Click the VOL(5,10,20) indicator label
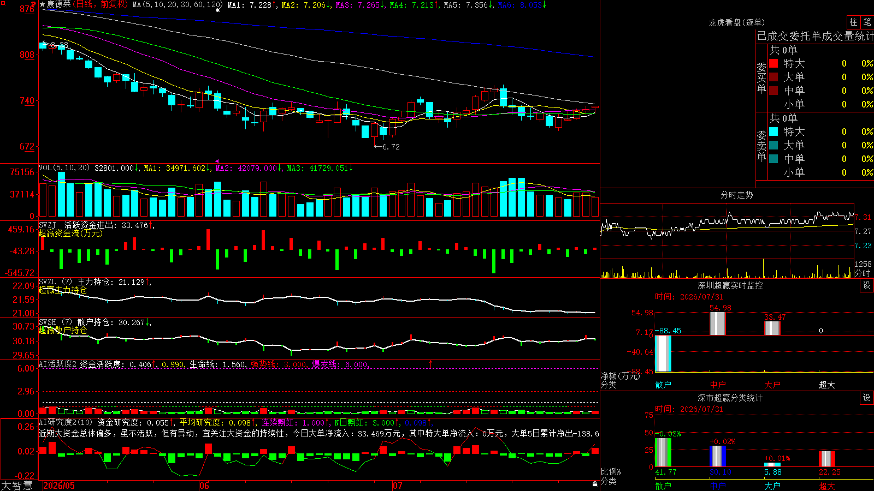The height and width of the screenshot is (491, 874). (64, 167)
